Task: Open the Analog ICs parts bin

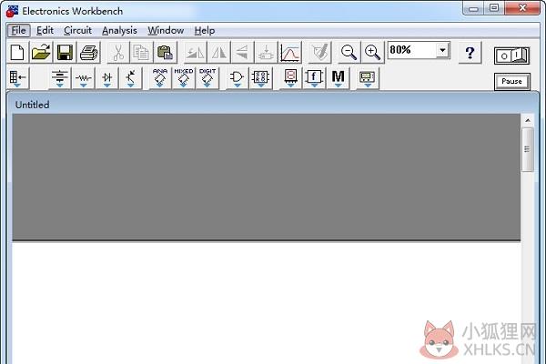Action: click(x=160, y=78)
